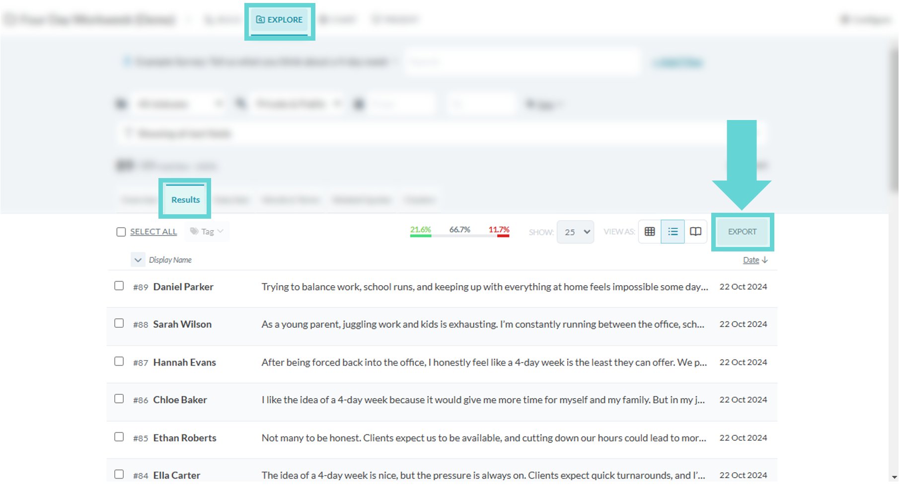
Task: Click the green 21.6% positive sentiment bar
Action: (x=421, y=232)
